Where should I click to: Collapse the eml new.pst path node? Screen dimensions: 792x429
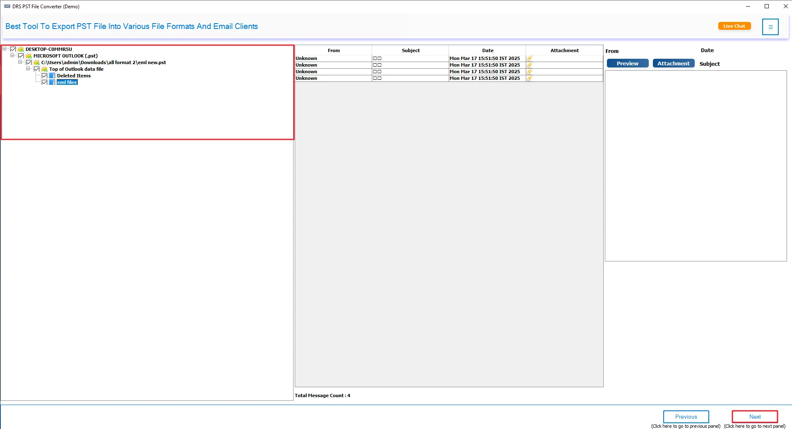tap(20, 62)
